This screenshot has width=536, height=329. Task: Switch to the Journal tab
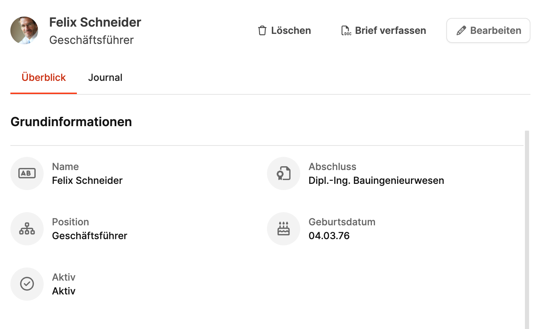click(x=105, y=77)
